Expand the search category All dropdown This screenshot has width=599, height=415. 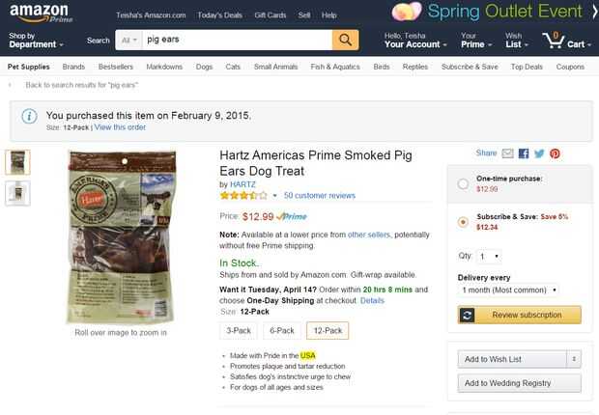pyautogui.click(x=127, y=41)
